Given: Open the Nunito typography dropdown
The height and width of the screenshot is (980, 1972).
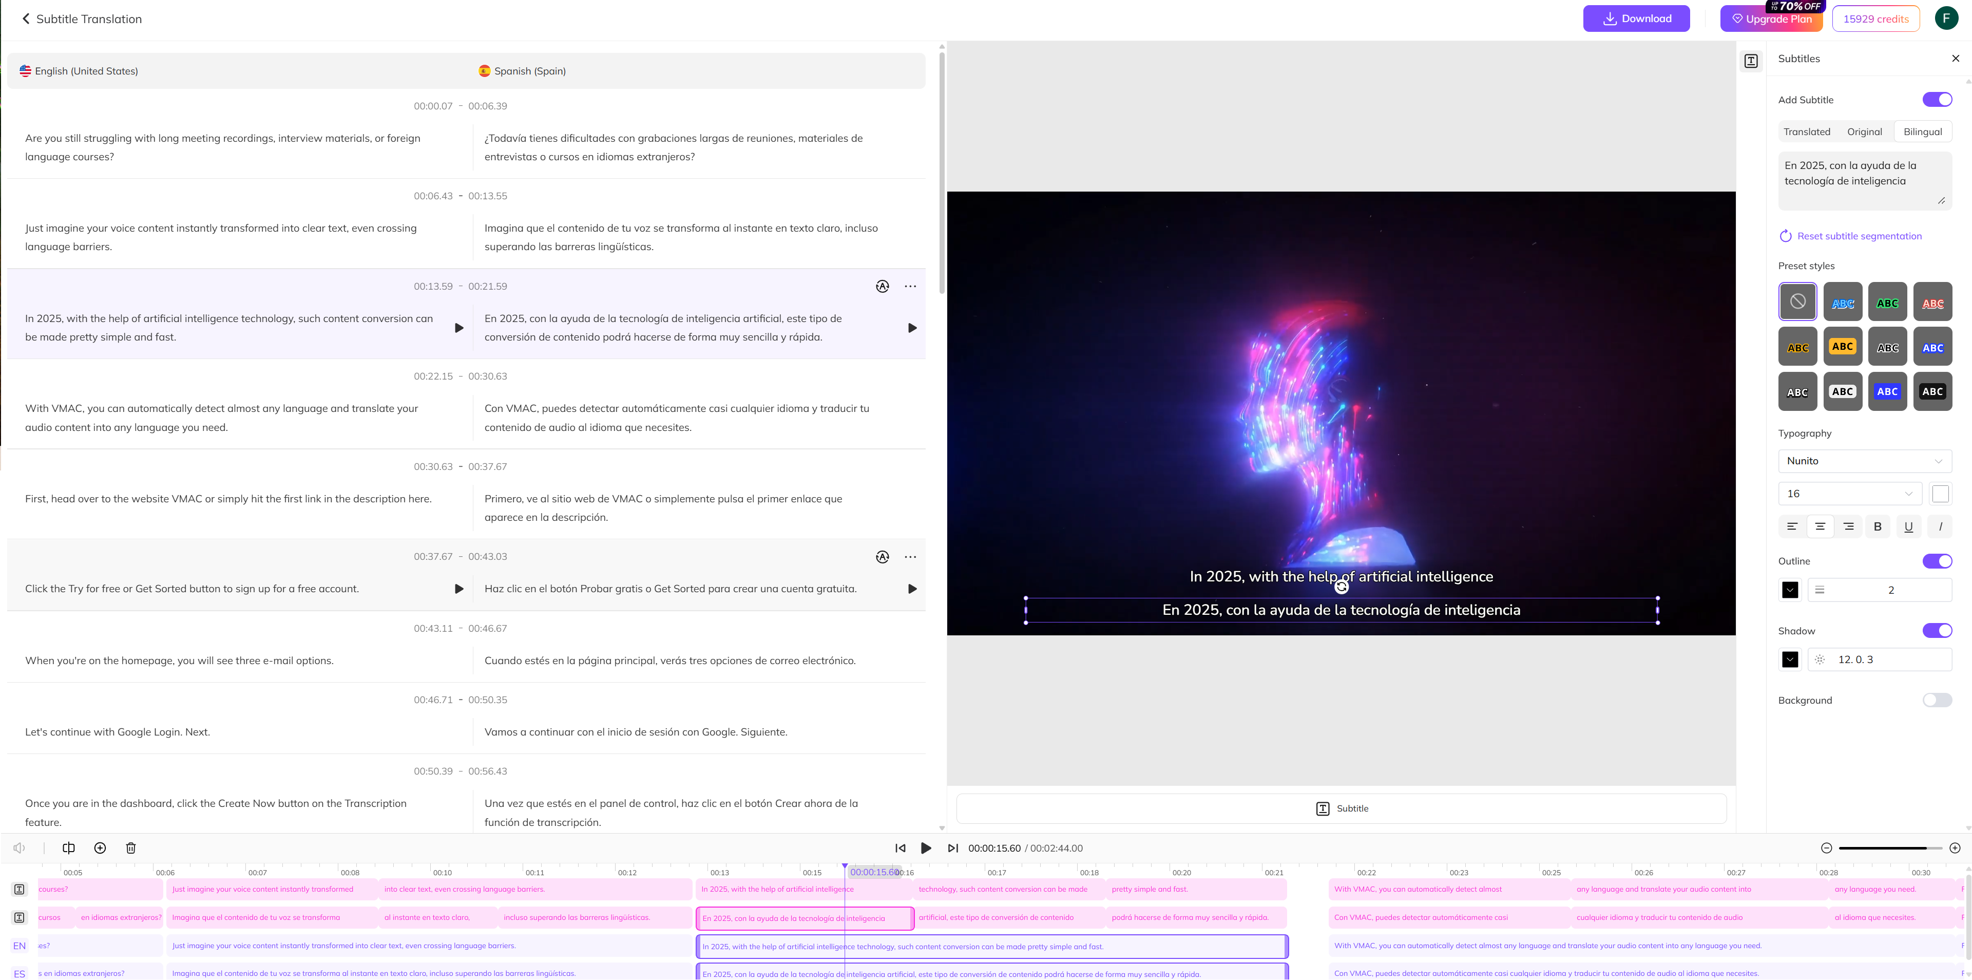Looking at the screenshot, I should point(1864,460).
